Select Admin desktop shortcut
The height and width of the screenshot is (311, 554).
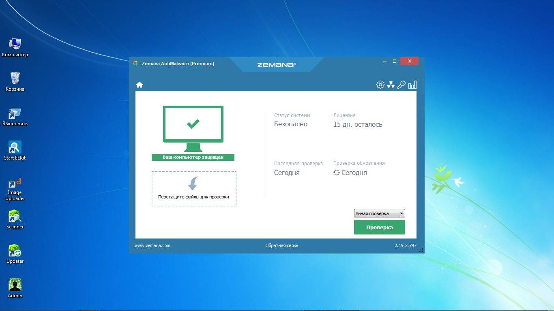point(15,288)
